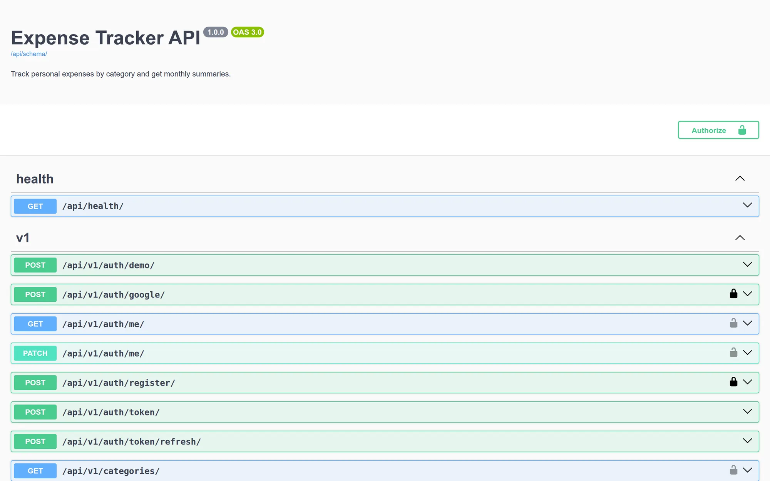The width and height of the screenshot is (770, 481).
Task: Click the /api/v1/categories/ path text
Action: [x=111, y=471]
